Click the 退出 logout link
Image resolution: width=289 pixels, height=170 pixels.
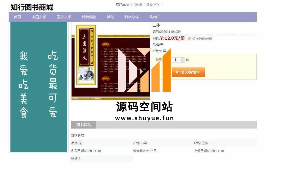pos(138,5)
